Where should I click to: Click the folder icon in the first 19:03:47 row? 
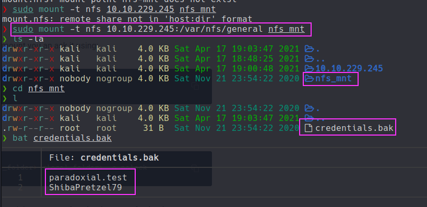309,49
